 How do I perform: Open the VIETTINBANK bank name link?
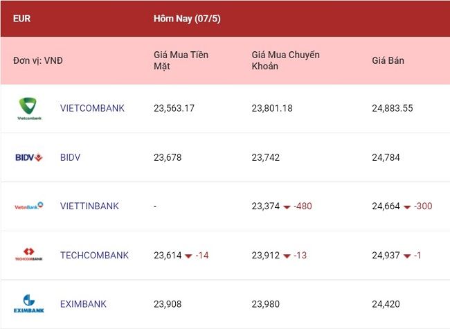click(x=89, y=206)
